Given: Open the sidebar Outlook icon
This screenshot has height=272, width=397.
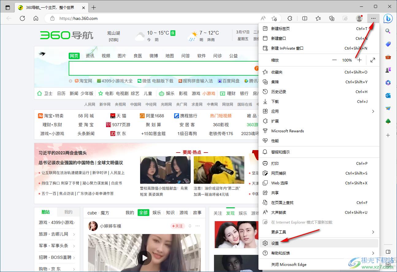Looking at the screenshot, I should point(388,96).
